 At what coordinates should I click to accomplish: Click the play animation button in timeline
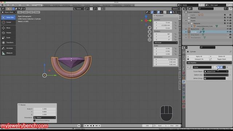[x=94, y=126]
